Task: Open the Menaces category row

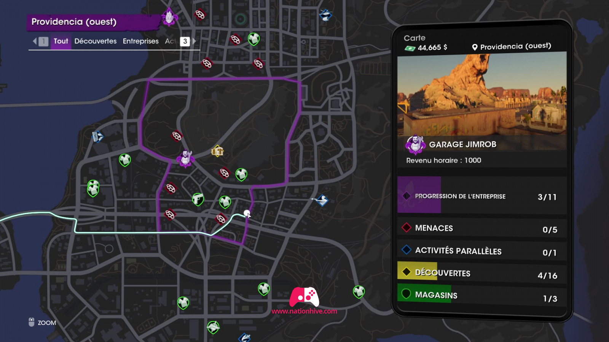Action: point(482,228)
